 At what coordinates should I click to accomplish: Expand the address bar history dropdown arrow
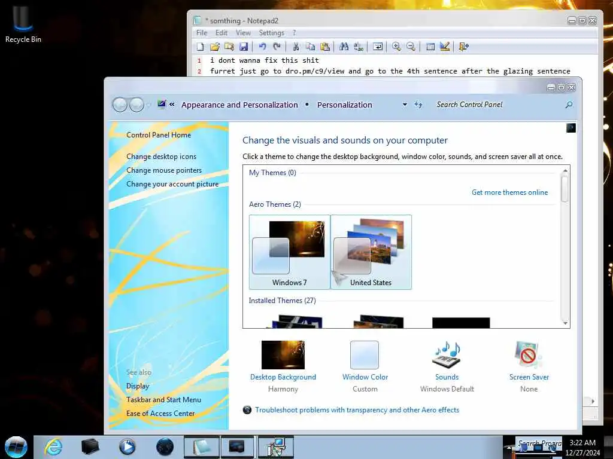pos(405,105)
